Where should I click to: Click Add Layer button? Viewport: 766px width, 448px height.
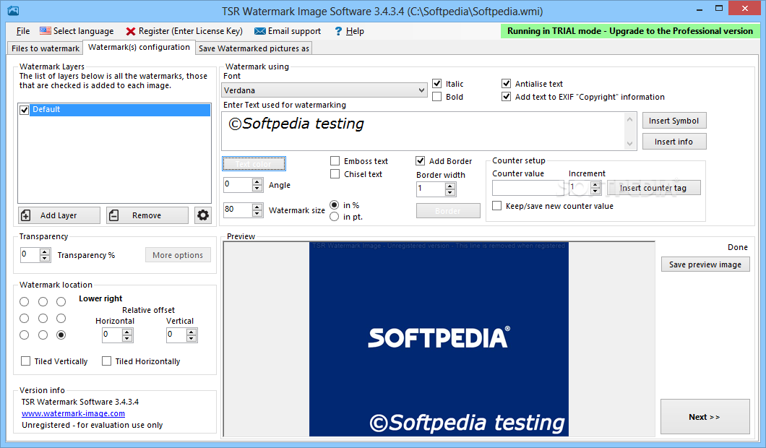(x=59, y=215)
